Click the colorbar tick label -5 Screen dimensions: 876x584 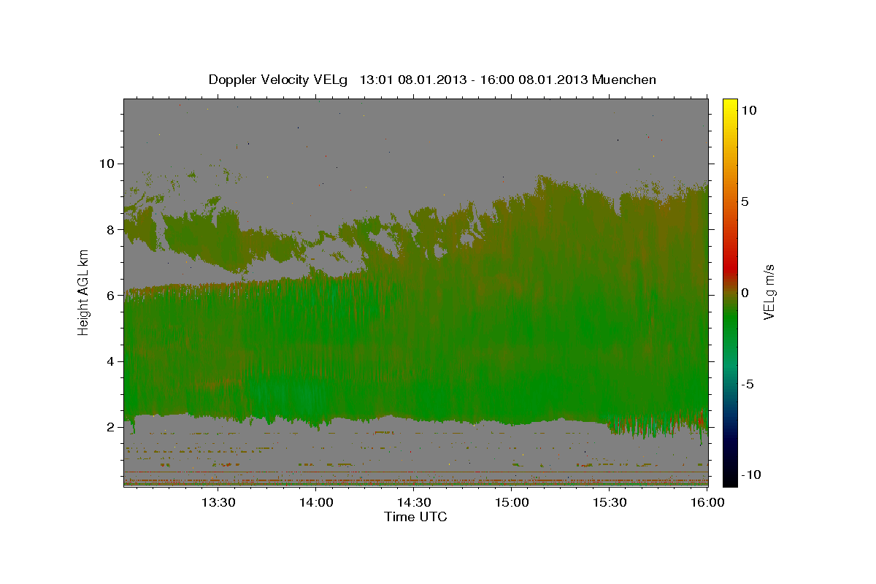[x=747, y=384]
